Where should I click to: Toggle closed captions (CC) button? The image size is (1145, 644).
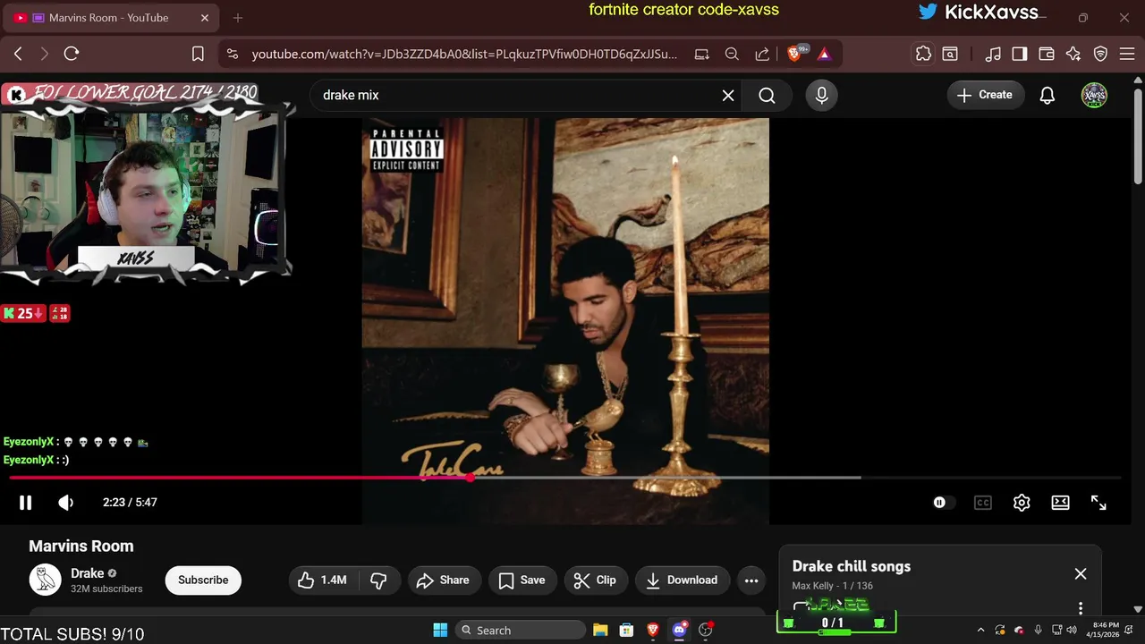[983, 503]
